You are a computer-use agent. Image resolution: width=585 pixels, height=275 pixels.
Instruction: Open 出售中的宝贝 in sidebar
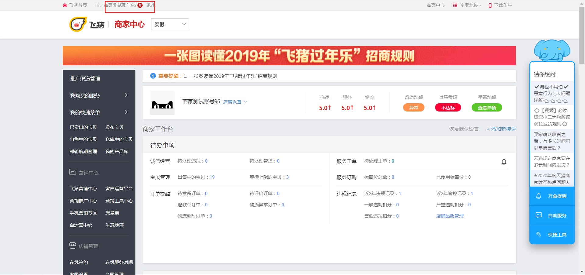83,139
